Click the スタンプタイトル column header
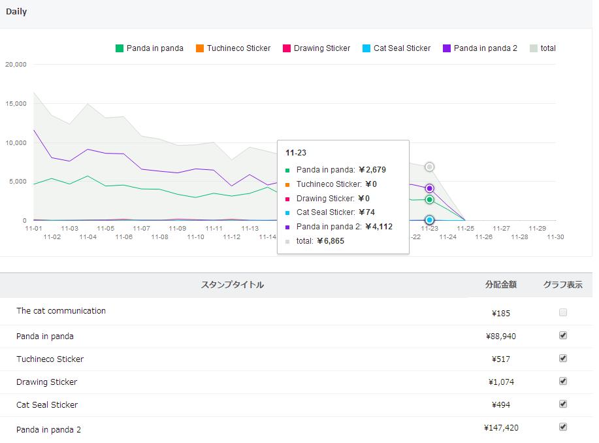Image resolution: width=599 pixels, height=443 pixels. pyautogui.click(x=233, y=285)
